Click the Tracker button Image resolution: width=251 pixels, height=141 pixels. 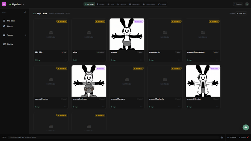click(x=241, y=13)
